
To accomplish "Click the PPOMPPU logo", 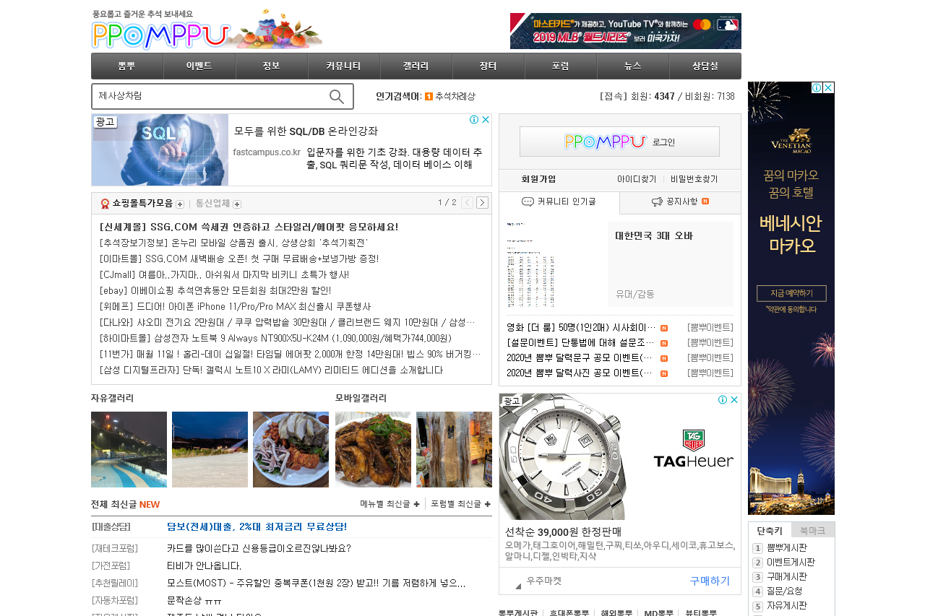I will [160, 35].
